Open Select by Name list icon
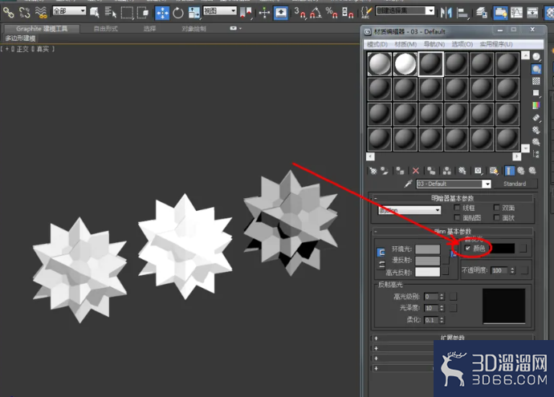Screen dimensions: 554x397 110,13
